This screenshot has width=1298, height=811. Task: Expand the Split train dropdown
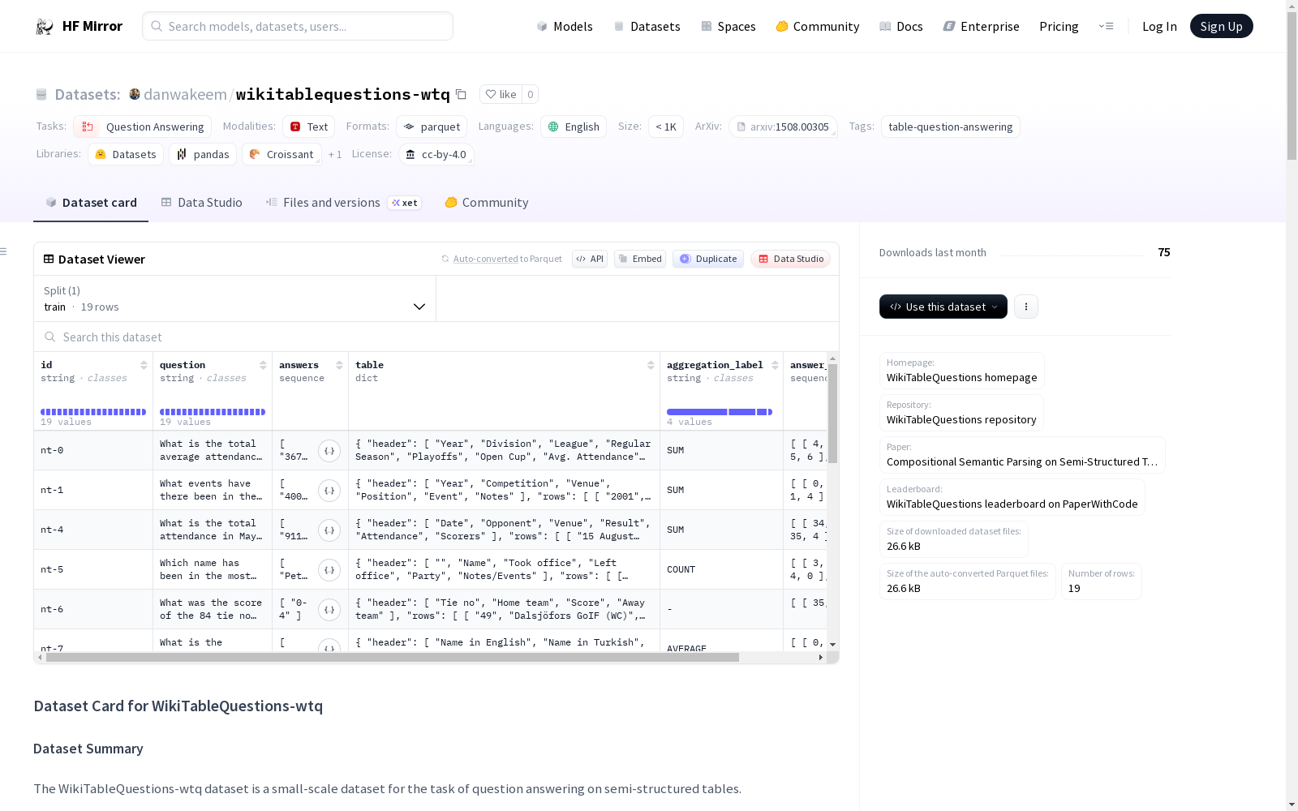click(x=234, y=298)
